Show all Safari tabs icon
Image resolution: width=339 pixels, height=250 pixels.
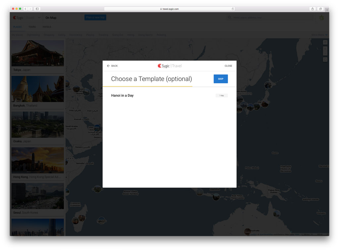pyautogui.click(x=320, y=9)
